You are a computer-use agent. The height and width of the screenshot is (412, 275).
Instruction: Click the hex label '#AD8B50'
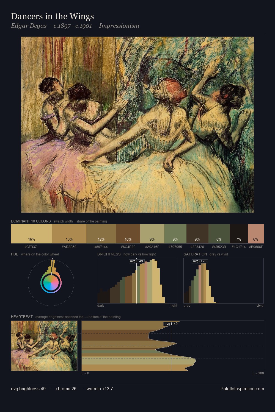click(x=69, y=247)
